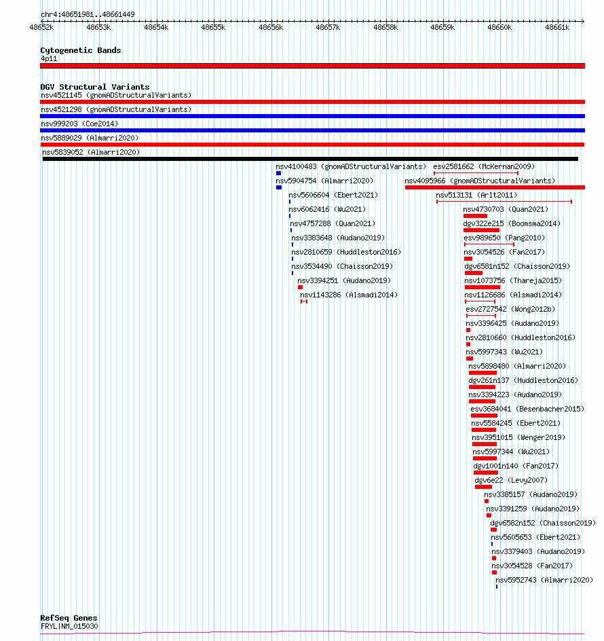Click dgv322e215 (Boomsma2014) label
This screenshot has width=604, height=641.
point(512,224)
